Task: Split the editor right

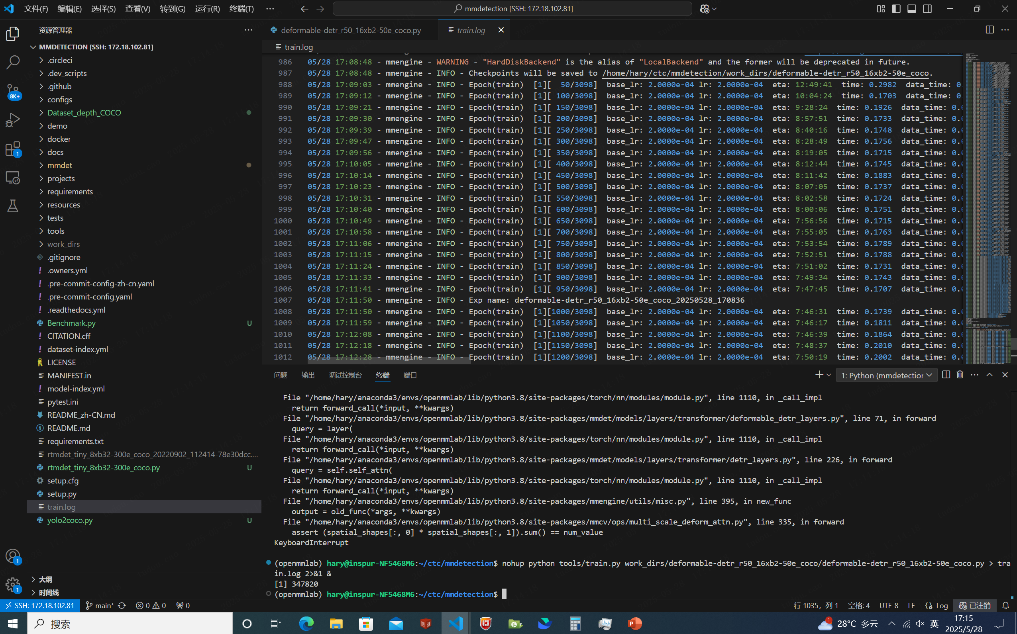Action: point(990,30)
